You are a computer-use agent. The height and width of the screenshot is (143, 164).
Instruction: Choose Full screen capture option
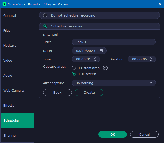tap(74, 74)
